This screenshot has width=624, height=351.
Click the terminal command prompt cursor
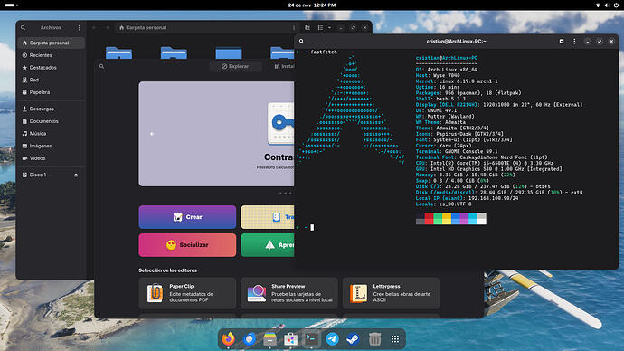click(x=312, y=227)
